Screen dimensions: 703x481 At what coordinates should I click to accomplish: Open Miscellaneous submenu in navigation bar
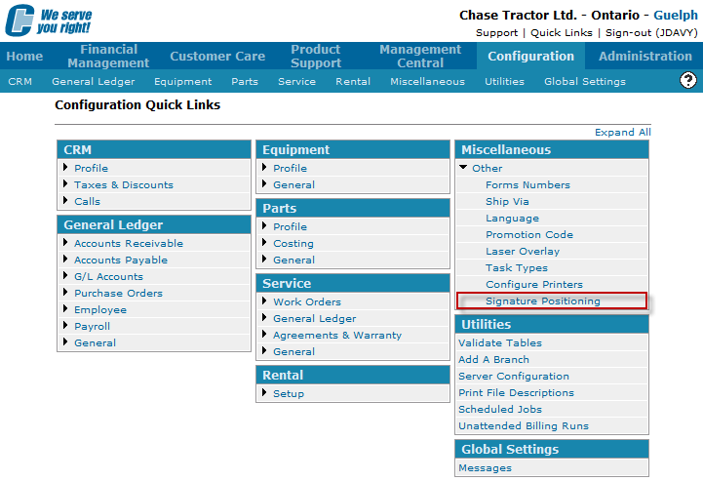[427, 82]
